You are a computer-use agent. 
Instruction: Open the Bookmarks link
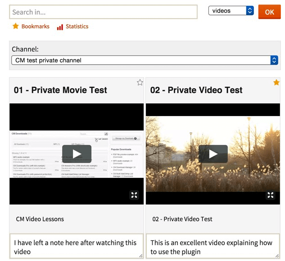point(35,26)
